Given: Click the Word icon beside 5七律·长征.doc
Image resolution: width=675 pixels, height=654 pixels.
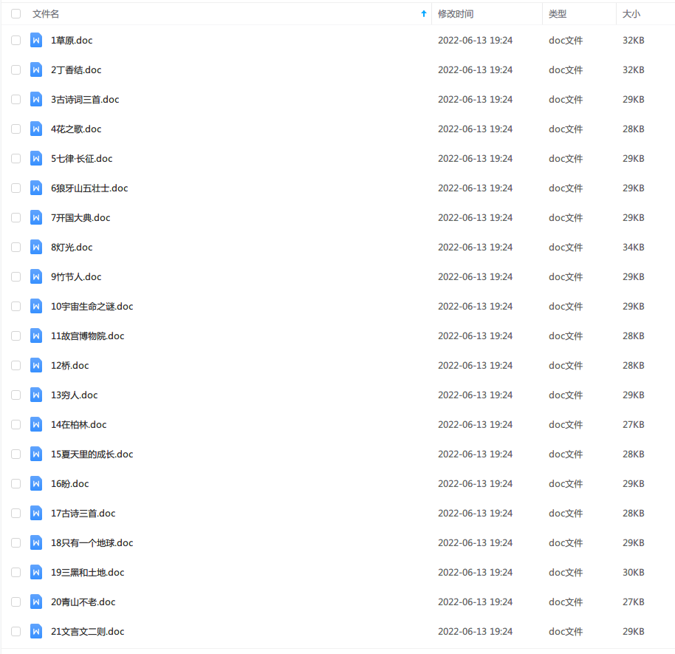Looking at the screenshot, I should (35, 158).
